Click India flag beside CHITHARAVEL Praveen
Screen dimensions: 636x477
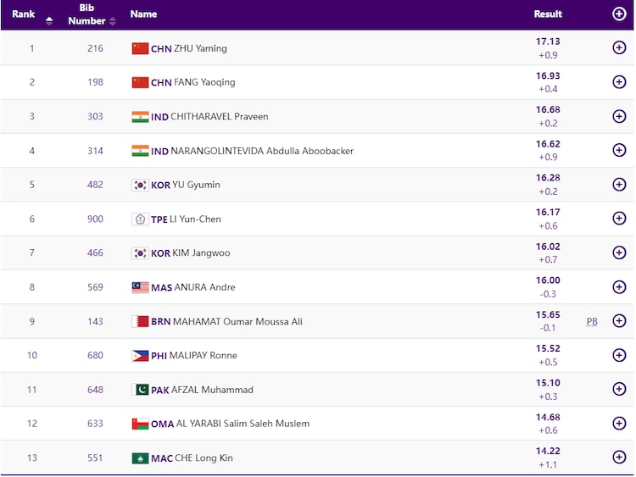coord(140,117)
